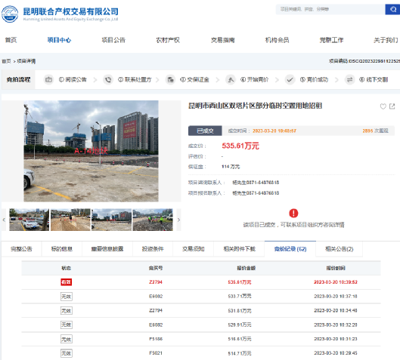Open 项目中心 in the navigation bar
Image resolution: width=400 pixels, height=360 pixels.
click(x=59, y=40)
